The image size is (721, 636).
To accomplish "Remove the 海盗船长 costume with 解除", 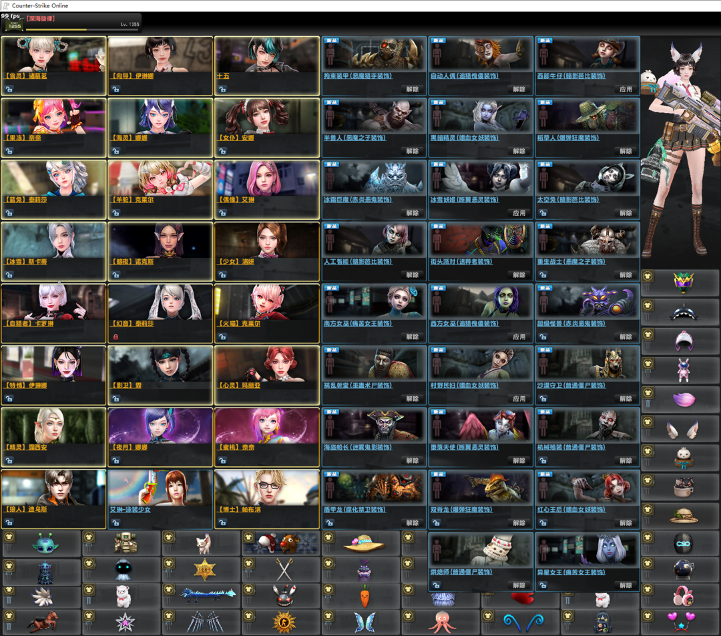I will click(x=413, y=461).
